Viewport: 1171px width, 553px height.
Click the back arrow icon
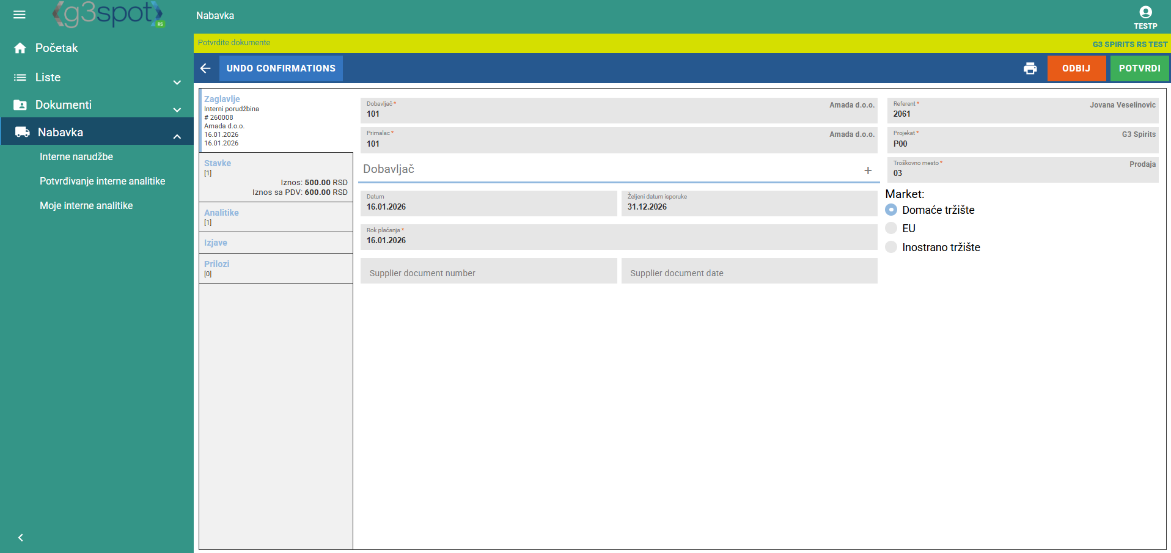(x=205, y=68)
